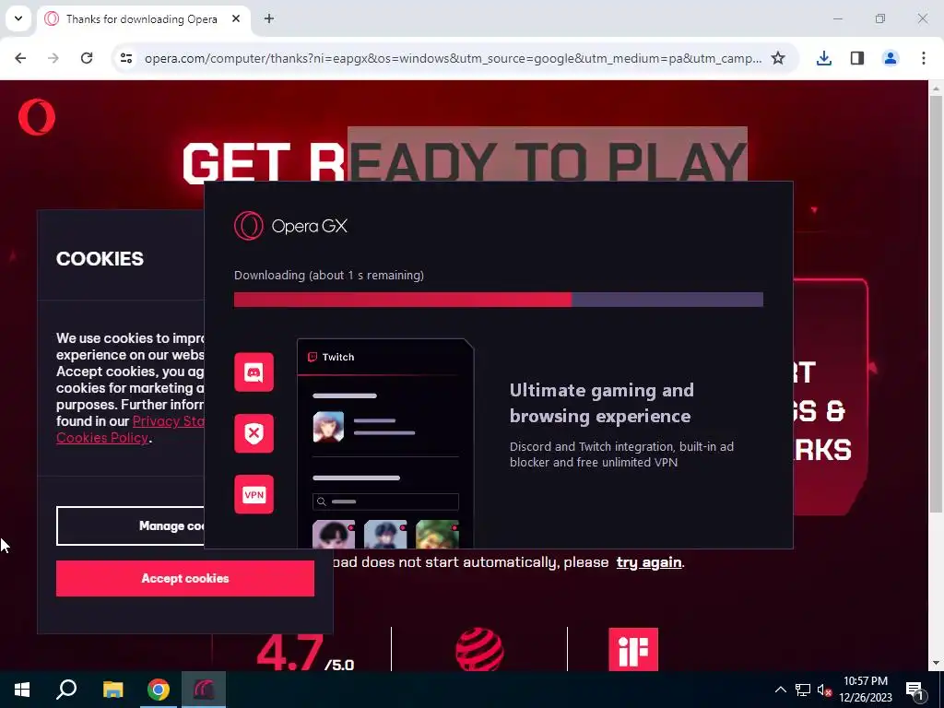Click the network icon in system tray

coord(803,690)
